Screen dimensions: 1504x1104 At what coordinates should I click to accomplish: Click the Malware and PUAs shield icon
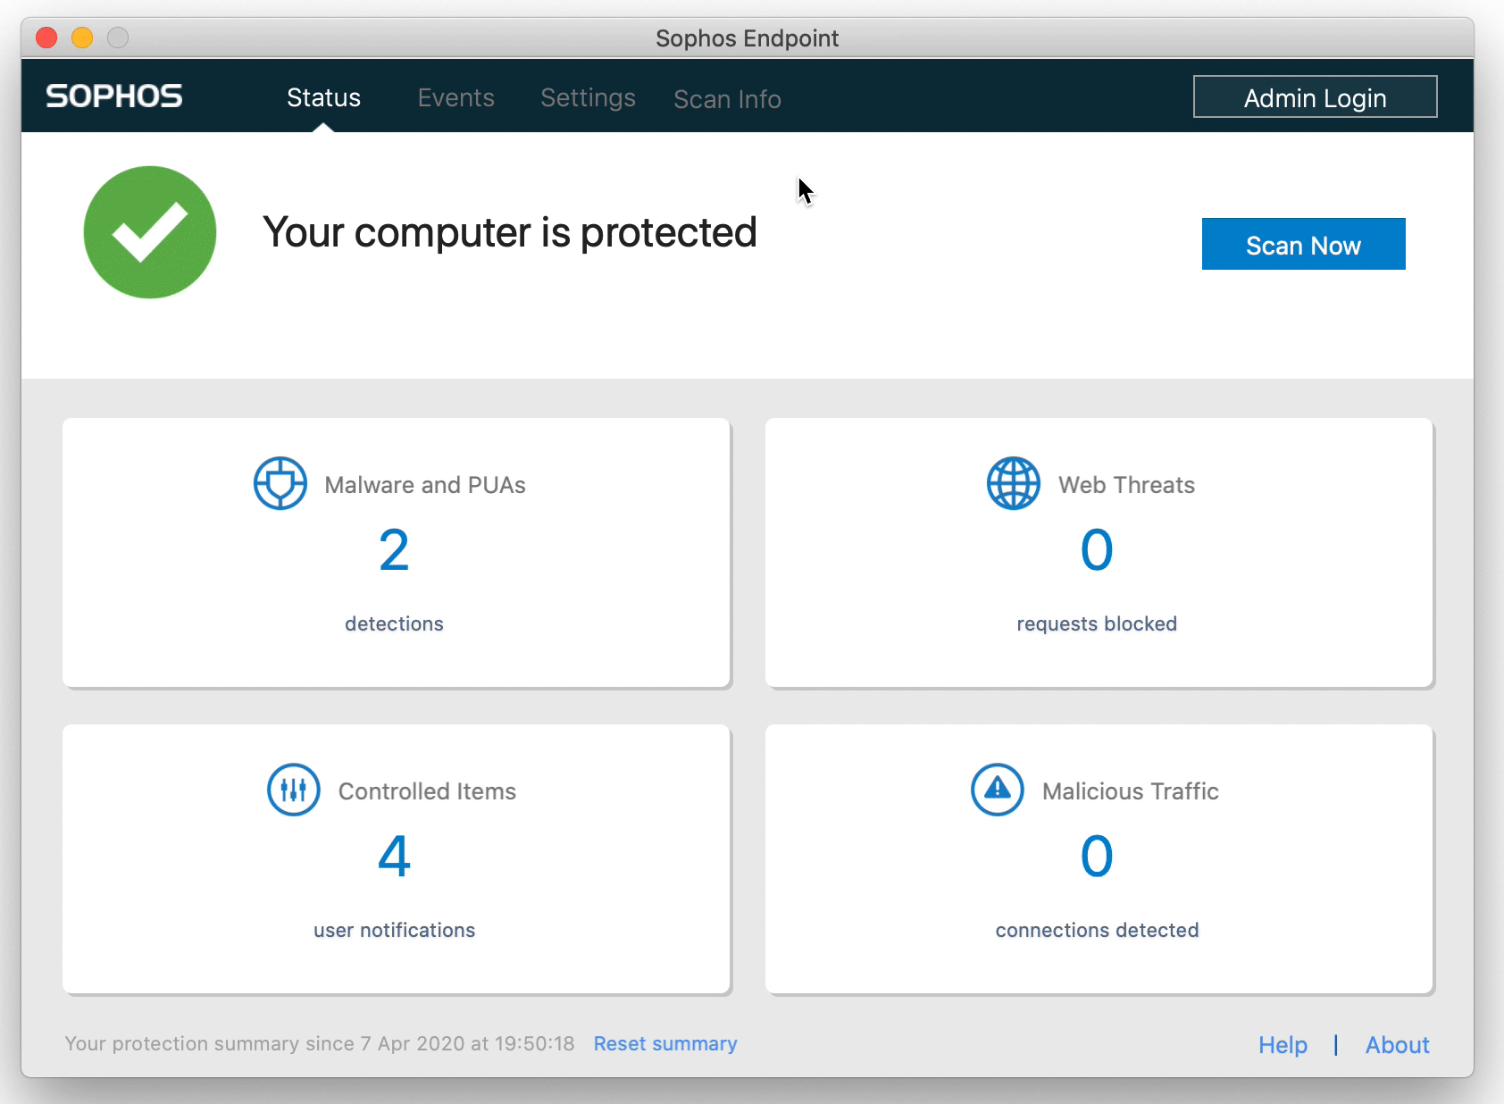280,483
